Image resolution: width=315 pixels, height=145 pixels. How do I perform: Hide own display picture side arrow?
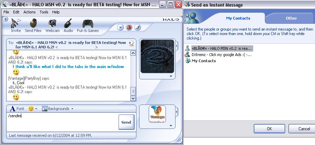pos(177,112)
